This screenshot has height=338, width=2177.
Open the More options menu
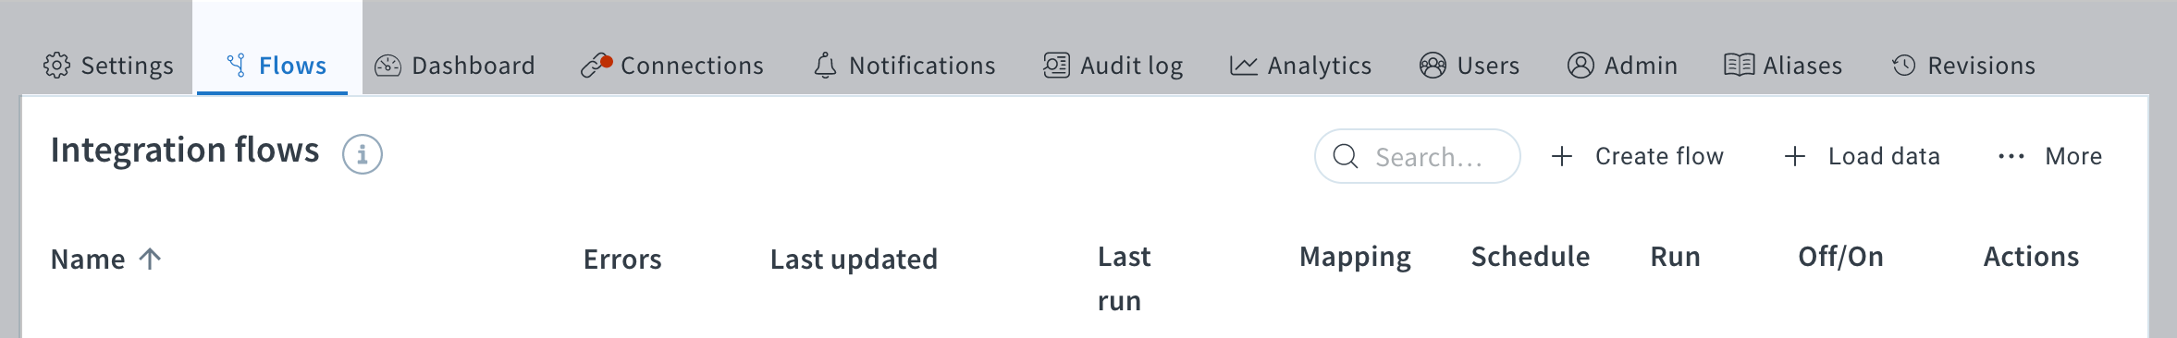[2049, 156]
